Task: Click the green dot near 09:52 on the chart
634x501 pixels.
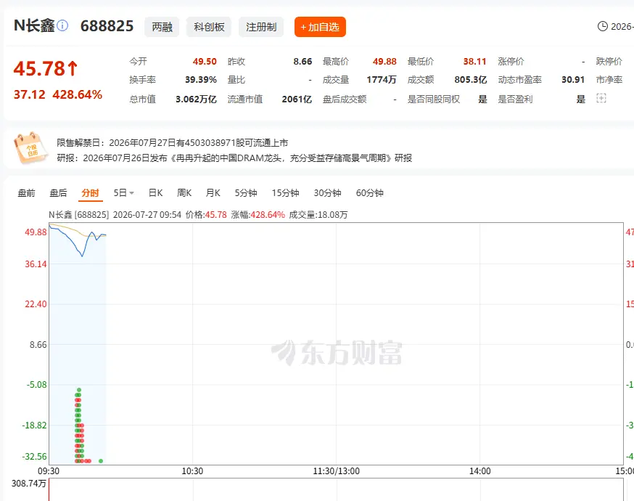Action: tap(101, 461)
